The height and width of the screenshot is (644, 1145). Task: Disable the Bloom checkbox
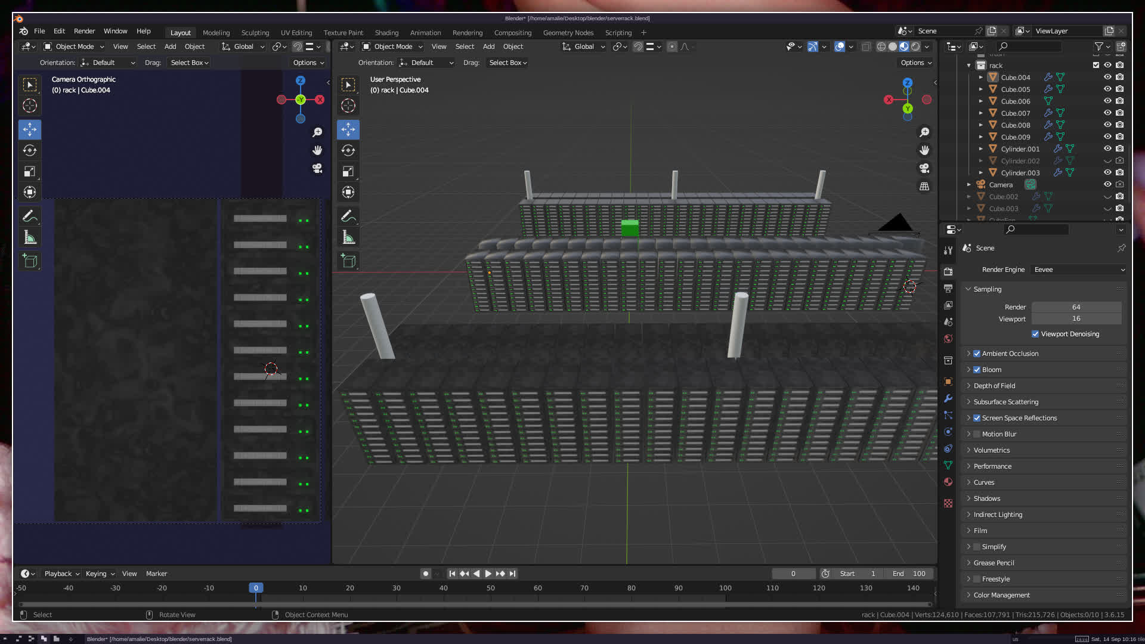coord(977,370)
